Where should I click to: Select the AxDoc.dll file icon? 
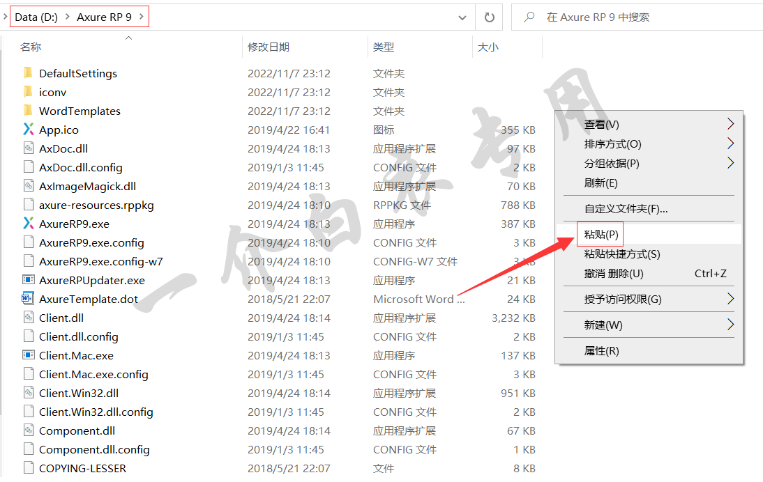click(x=28, y=148)
